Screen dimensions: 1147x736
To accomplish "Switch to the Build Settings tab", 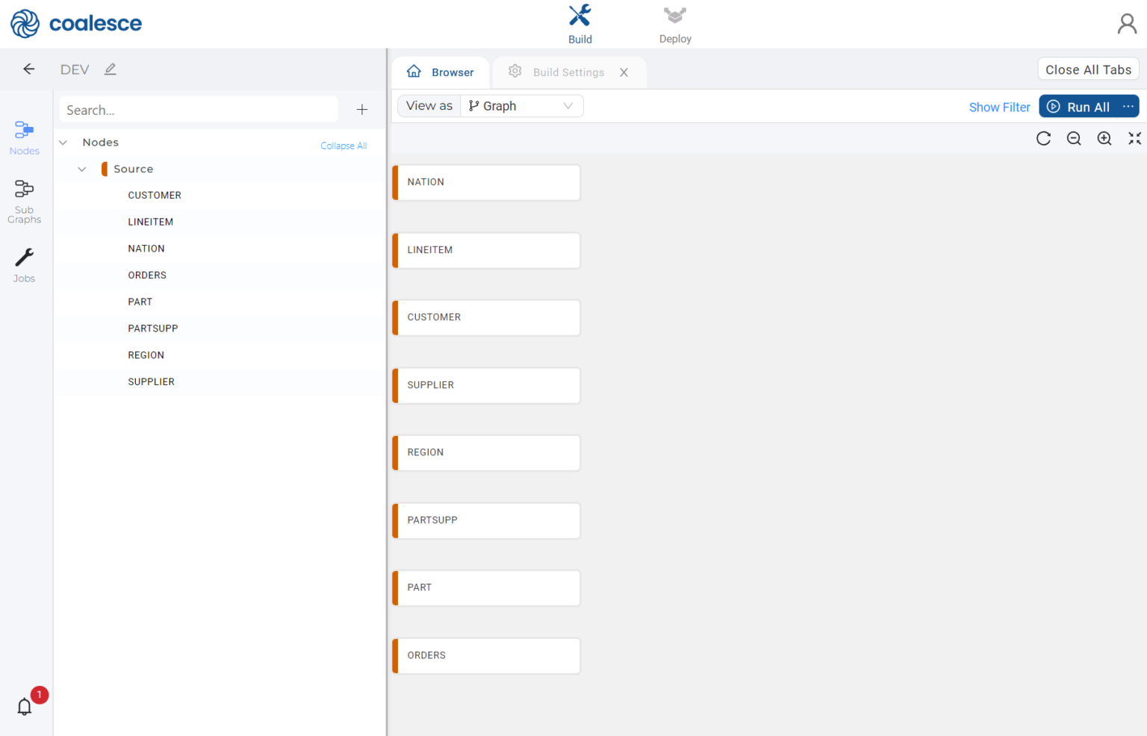I will [x=568, y=72].
